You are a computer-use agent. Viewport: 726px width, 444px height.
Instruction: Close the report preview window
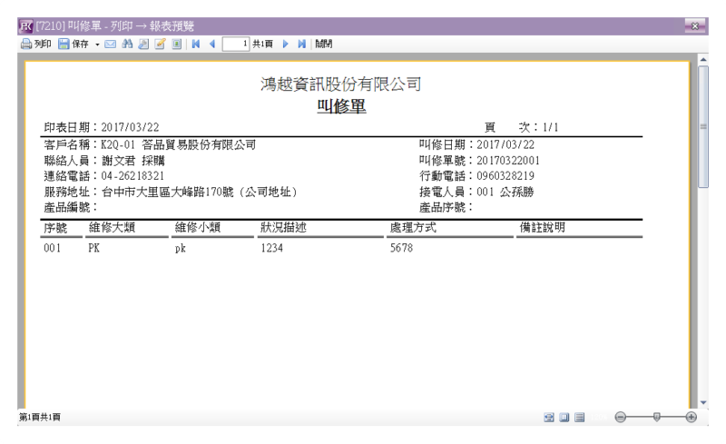[x=694, y=26]
